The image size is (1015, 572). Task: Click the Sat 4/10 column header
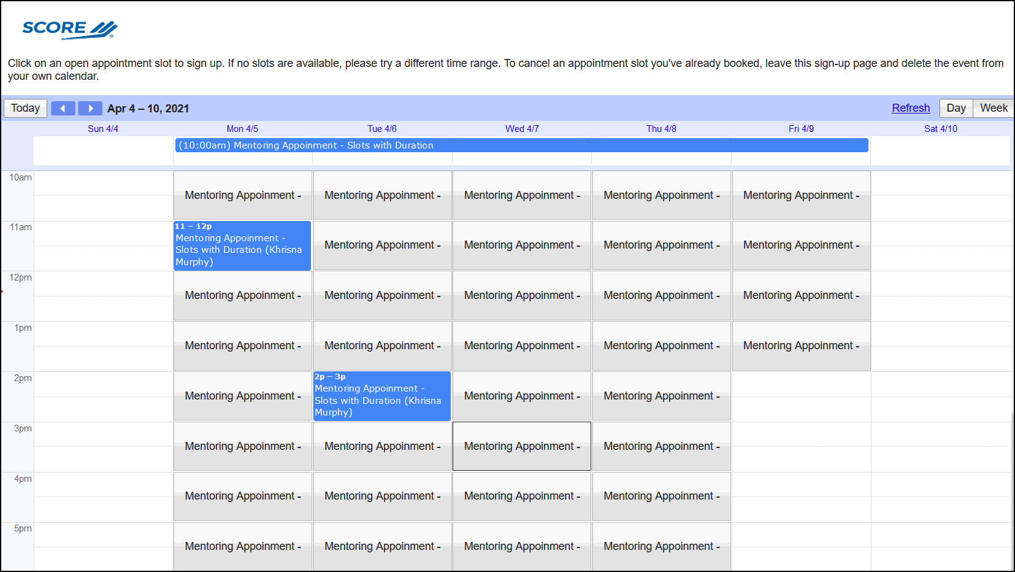pos(941,128)
